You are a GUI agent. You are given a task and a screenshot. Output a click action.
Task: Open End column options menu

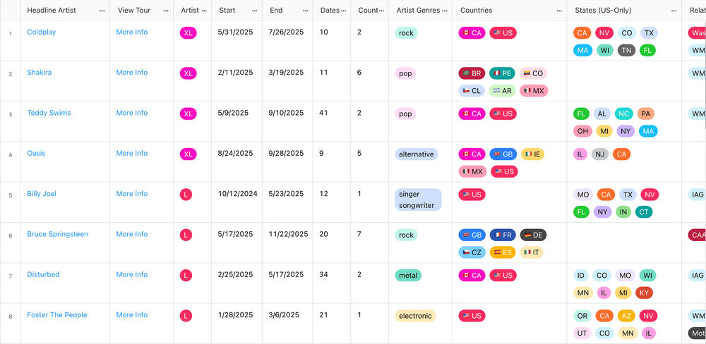tap(306, 11)
